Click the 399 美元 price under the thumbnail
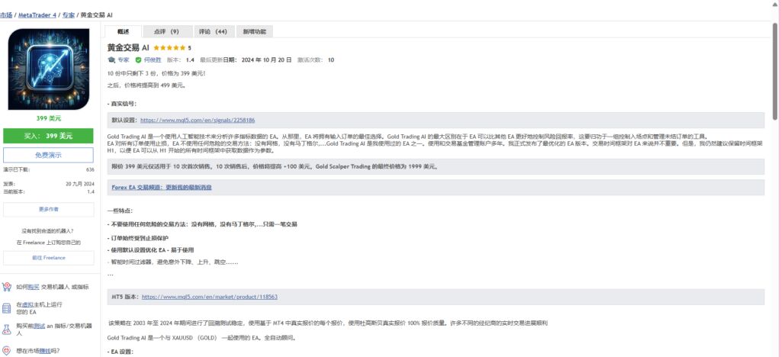Viewport: 781px width, 357px height. click(48, 118)
